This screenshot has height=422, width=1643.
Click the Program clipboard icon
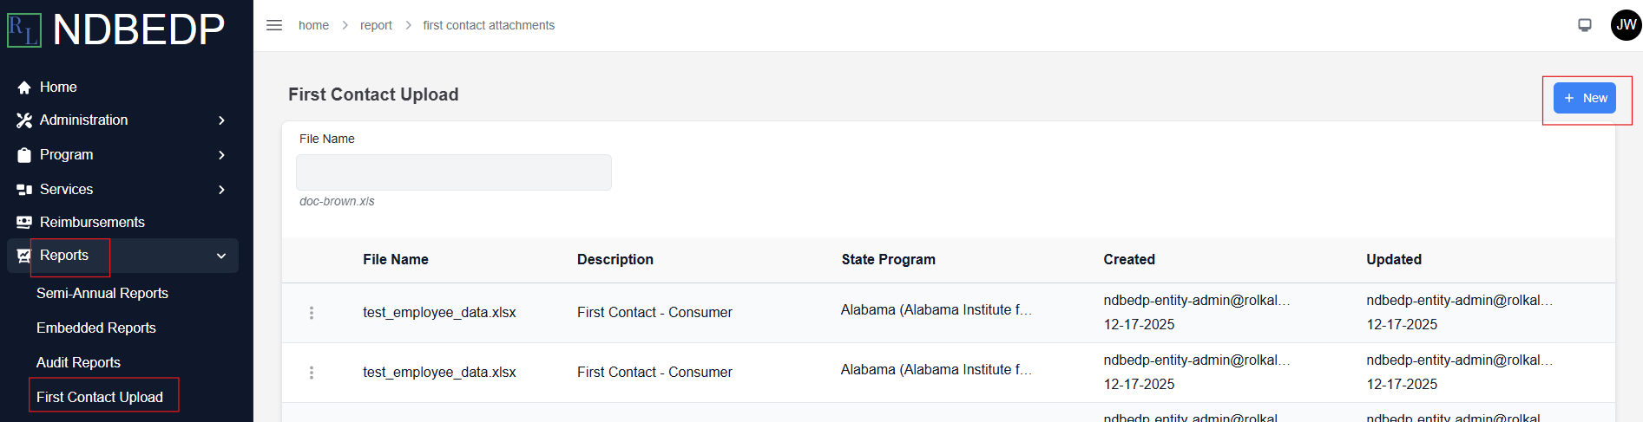point(24,155)
